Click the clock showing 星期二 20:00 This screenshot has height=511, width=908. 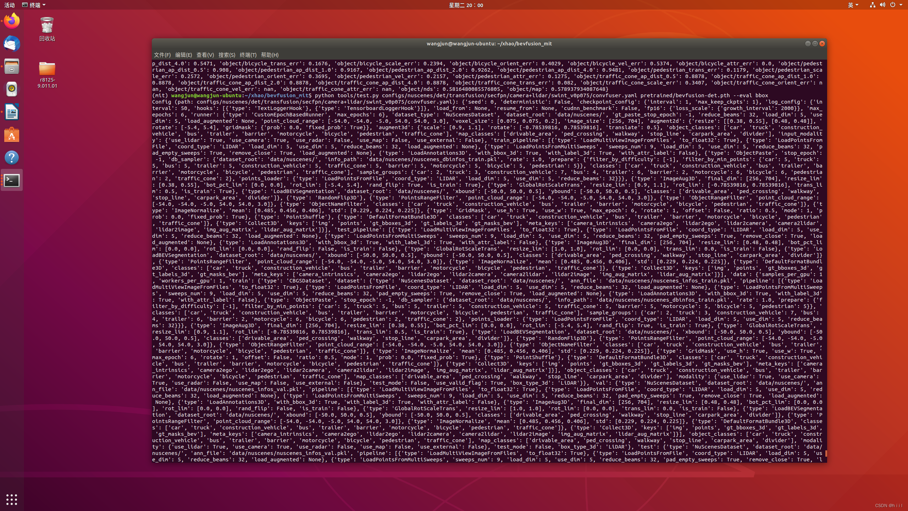pyautogui.click(x=466, y=5)
